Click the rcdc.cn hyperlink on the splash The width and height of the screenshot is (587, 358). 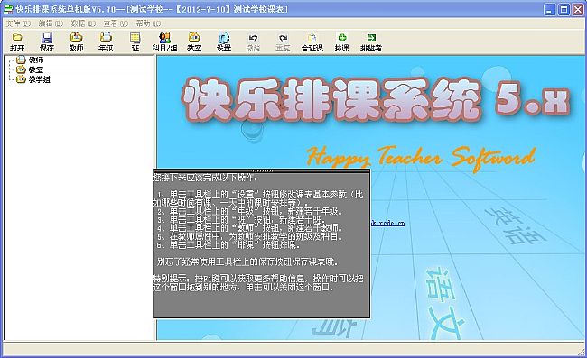387,223
